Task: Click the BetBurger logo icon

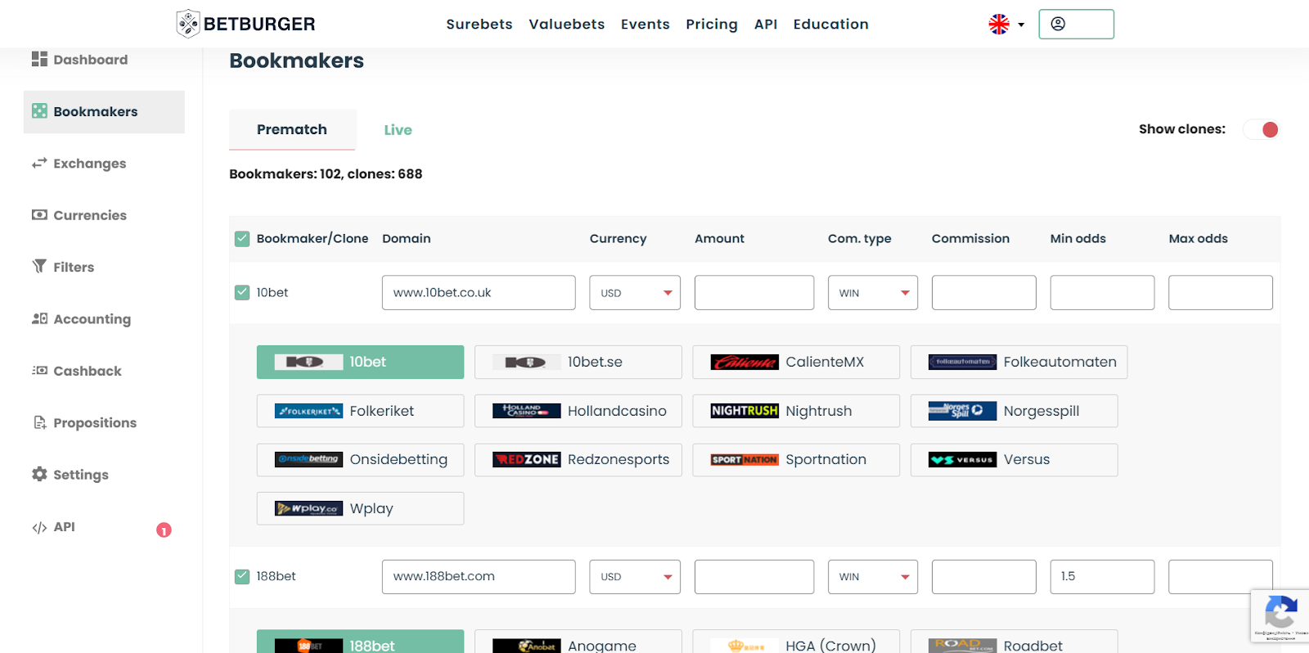Action: click(x=188, y=24)
